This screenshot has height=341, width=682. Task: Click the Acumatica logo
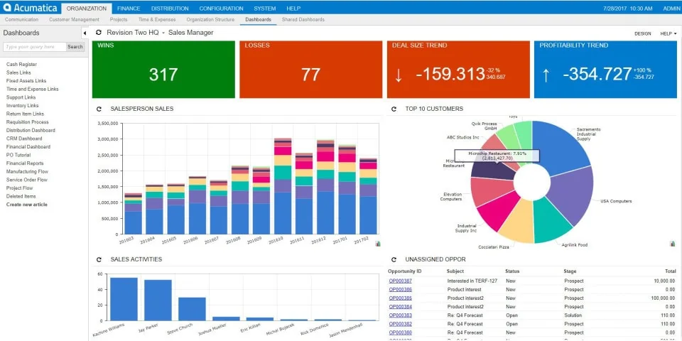point(30,8)
